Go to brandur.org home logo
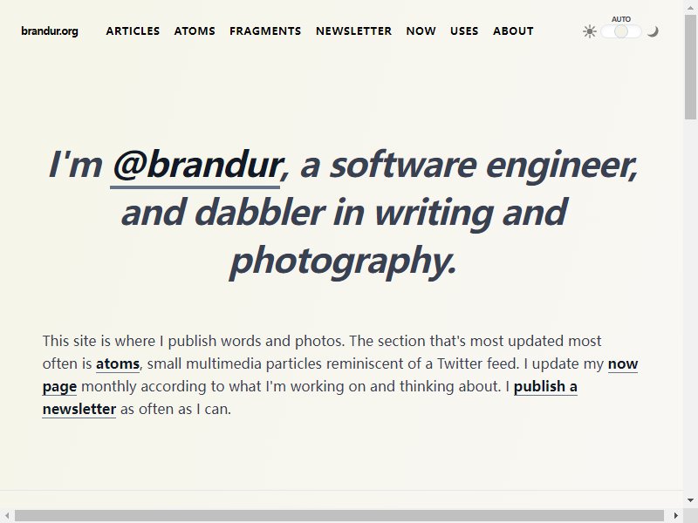 (x=50, y=31)
